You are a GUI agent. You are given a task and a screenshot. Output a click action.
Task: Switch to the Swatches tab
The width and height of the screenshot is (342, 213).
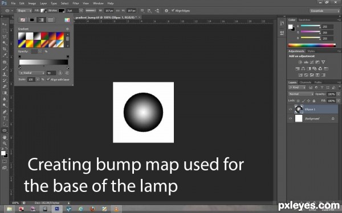pyautogui.click(x=304, y=20)
